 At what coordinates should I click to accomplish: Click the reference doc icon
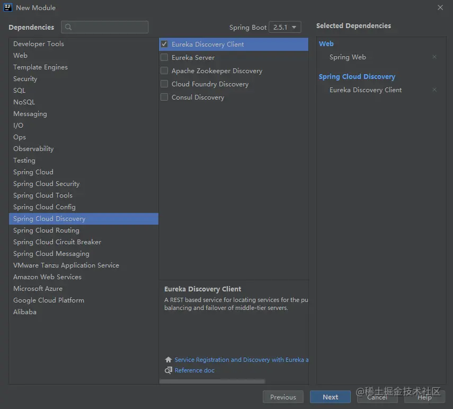point(168,370)
